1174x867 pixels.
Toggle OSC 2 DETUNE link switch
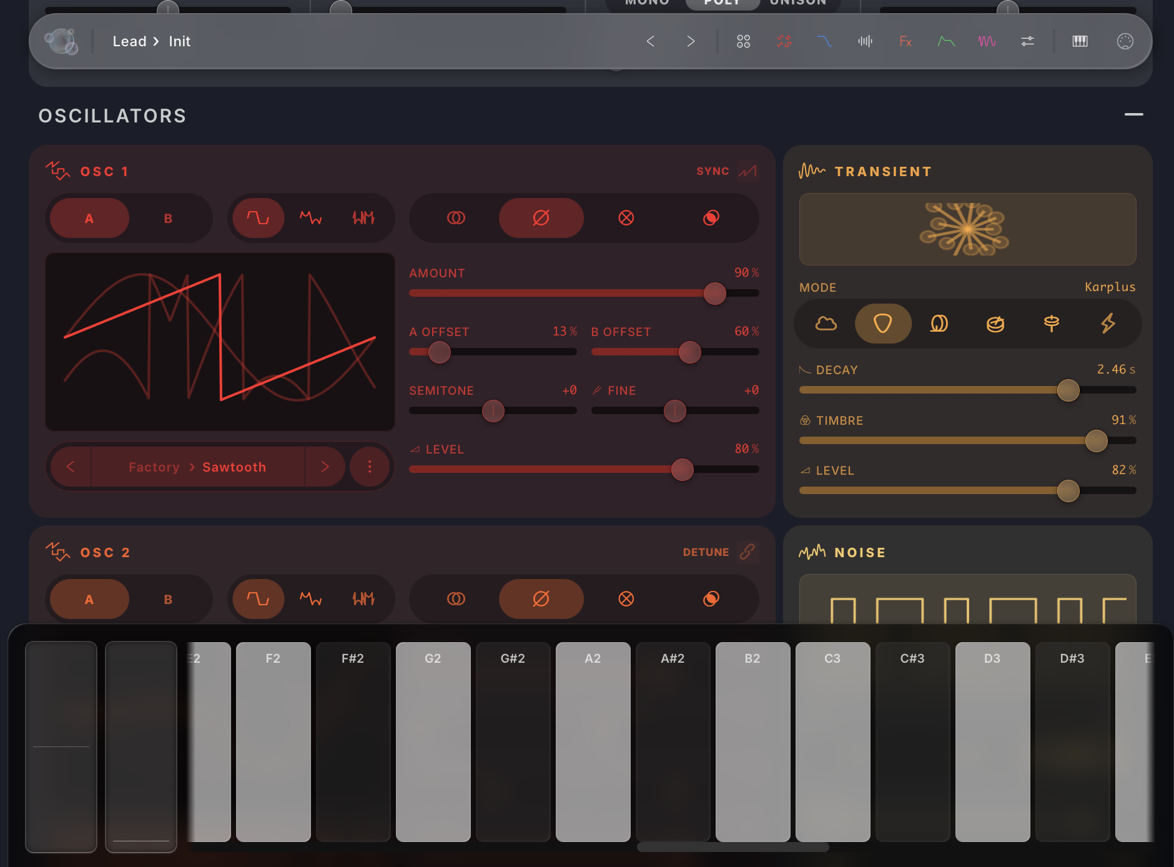pos(747,552)
